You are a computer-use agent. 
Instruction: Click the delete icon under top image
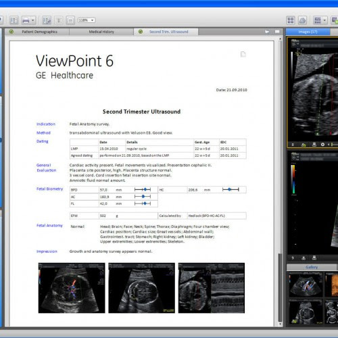click(x=293, y=145)
